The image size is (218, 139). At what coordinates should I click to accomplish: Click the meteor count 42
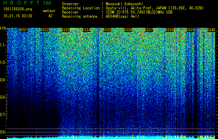tap(50, 16)
